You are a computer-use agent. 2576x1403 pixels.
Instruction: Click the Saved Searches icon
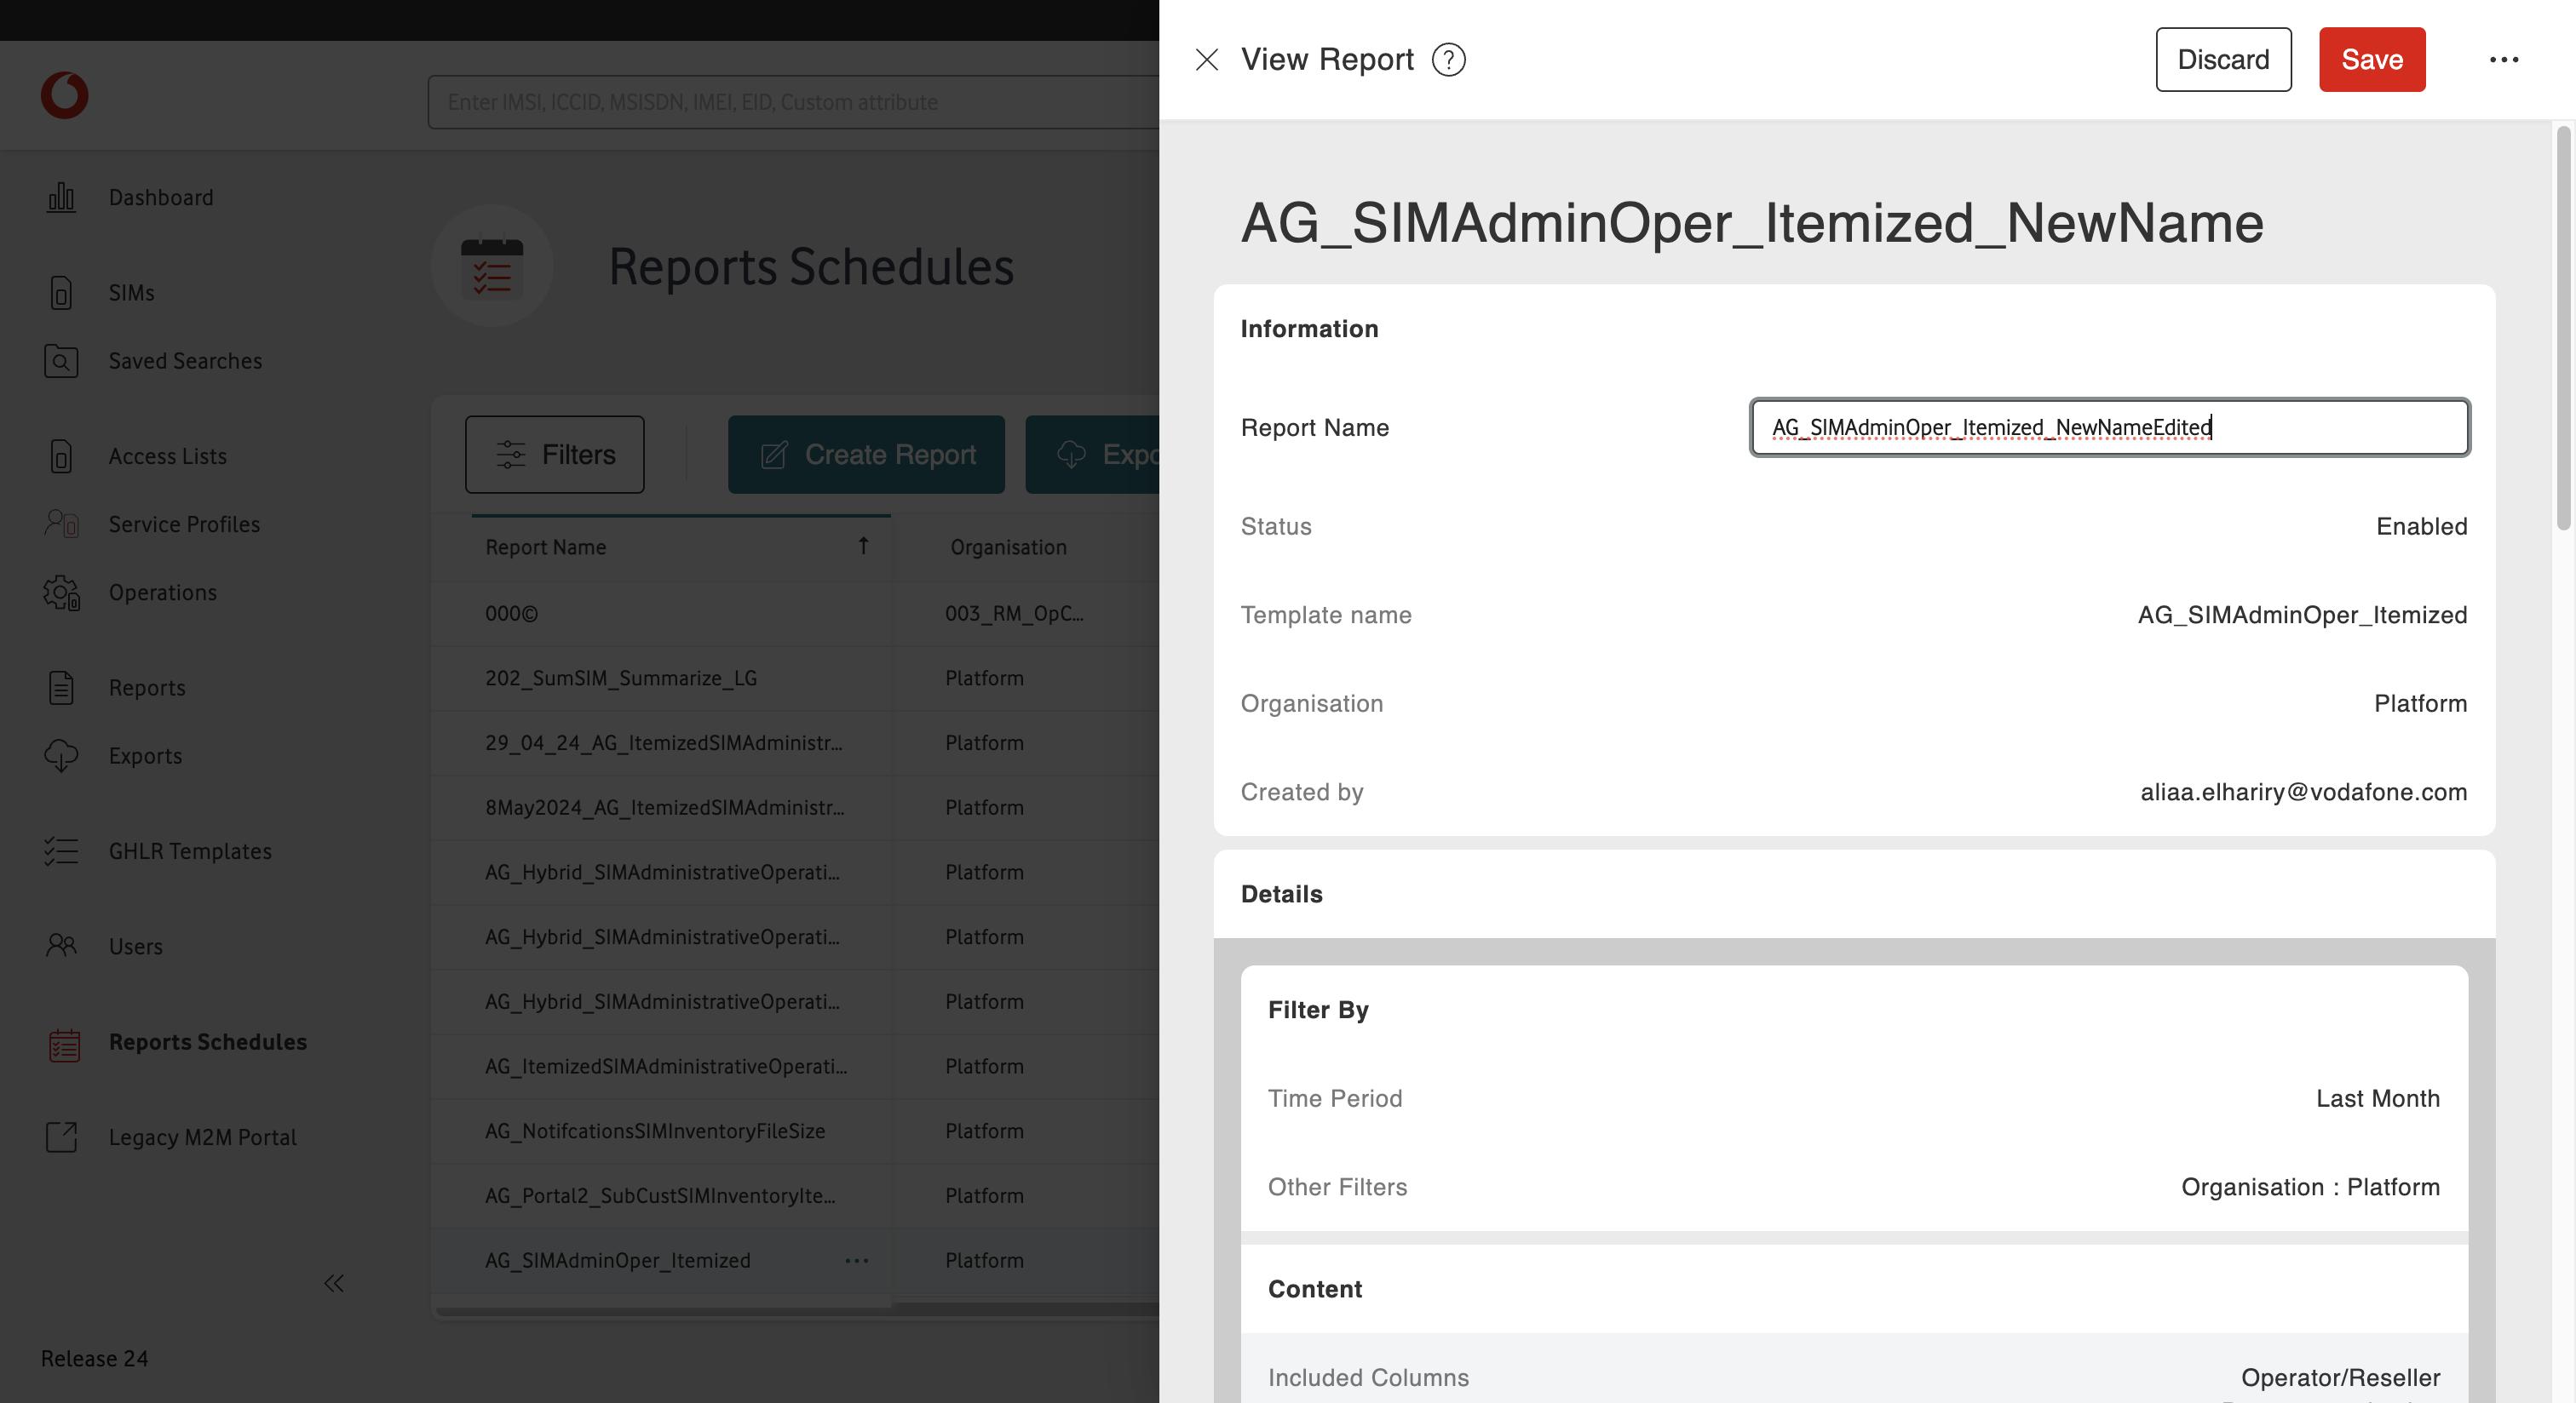click(61, 361)
